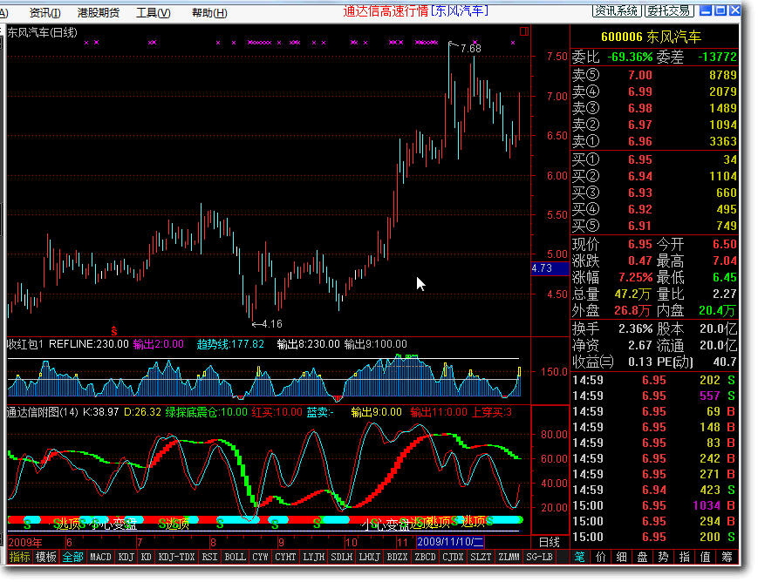Switch to the KDJ-TDX indicator
The height and width of the screenshot is (582, 758).
[176, 557]
